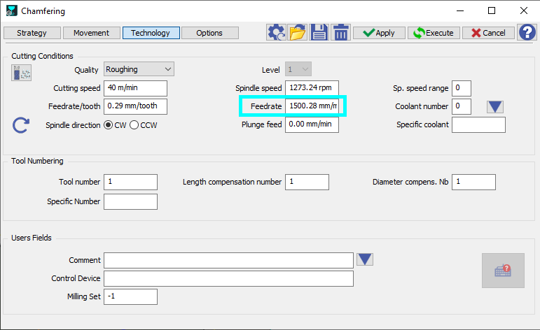Screen dimensions: 540x330
Task: Click the Cutting speed input field
Action: 136,88
